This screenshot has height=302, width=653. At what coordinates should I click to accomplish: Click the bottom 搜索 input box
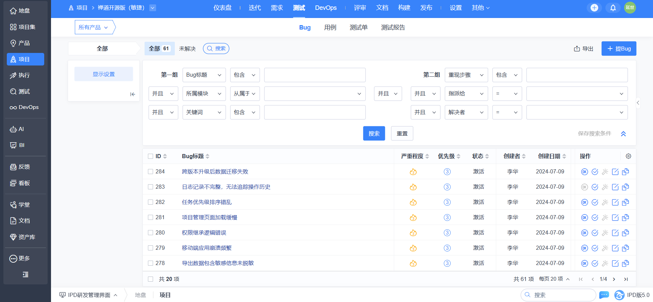click(558, 295)
